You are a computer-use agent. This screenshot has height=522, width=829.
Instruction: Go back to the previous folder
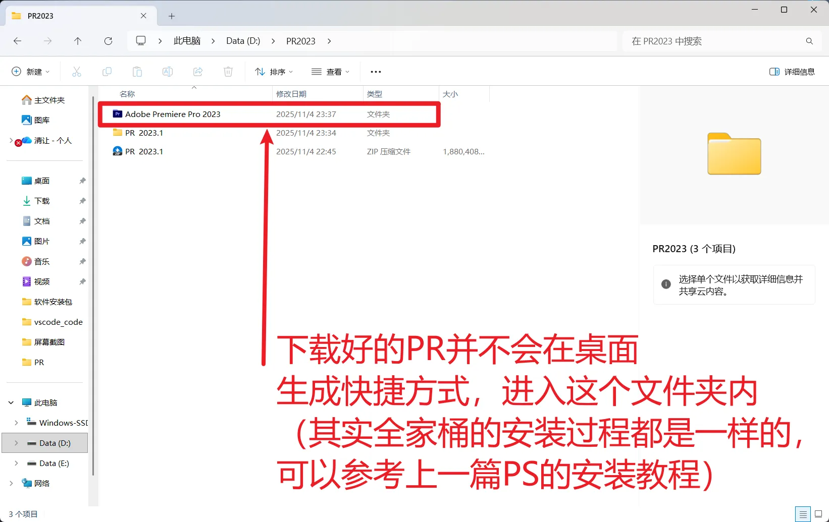18,41
